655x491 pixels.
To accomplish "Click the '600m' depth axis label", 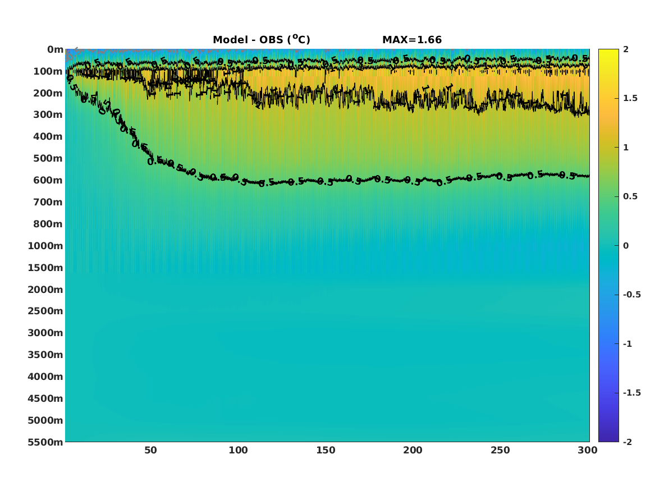I will coord(48,180).
